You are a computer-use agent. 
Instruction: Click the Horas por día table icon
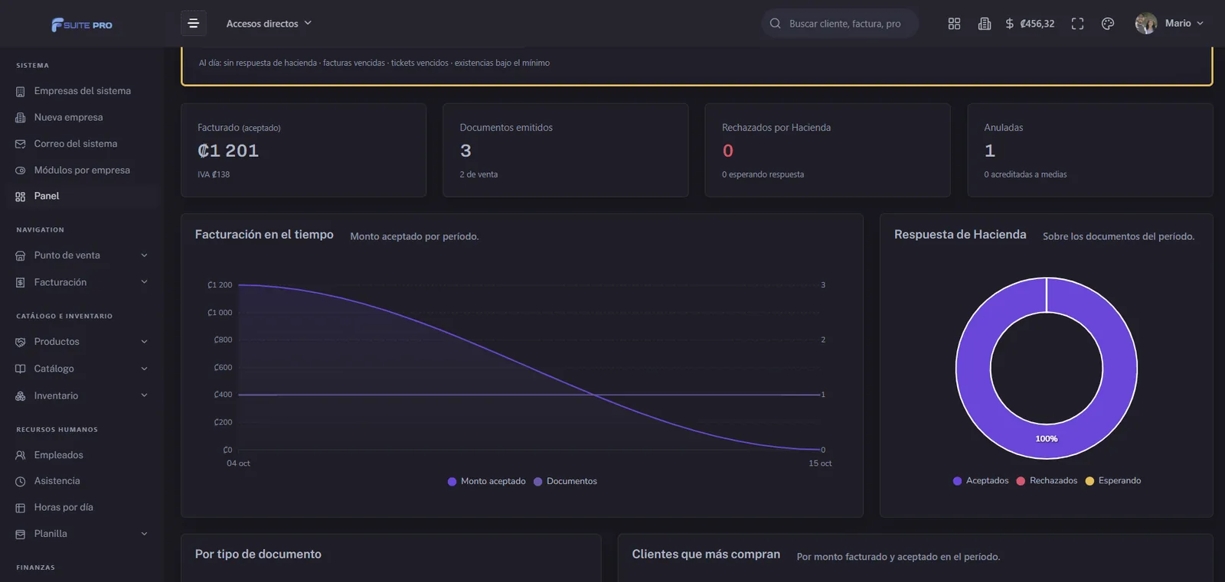pyautogui.click(x=21, y=508)
